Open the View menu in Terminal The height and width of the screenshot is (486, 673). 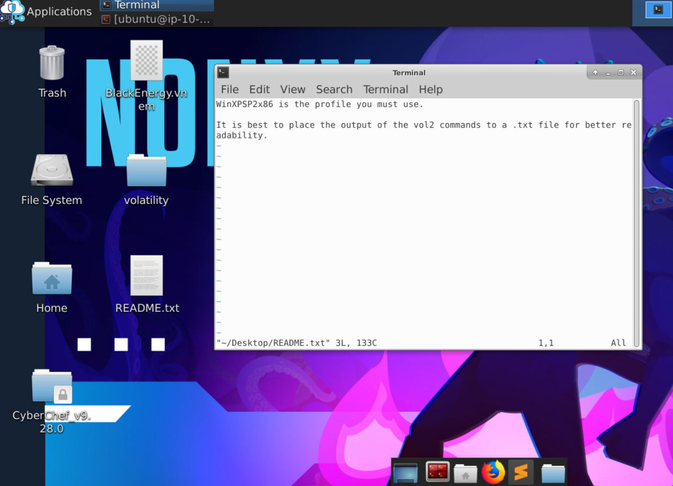[293, 90]
